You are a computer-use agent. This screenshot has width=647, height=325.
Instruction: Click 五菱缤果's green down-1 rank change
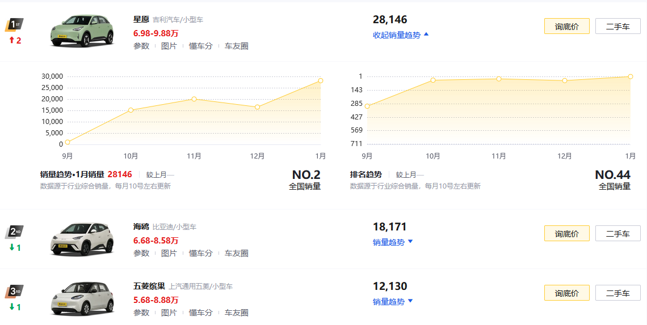pos(15,307)
